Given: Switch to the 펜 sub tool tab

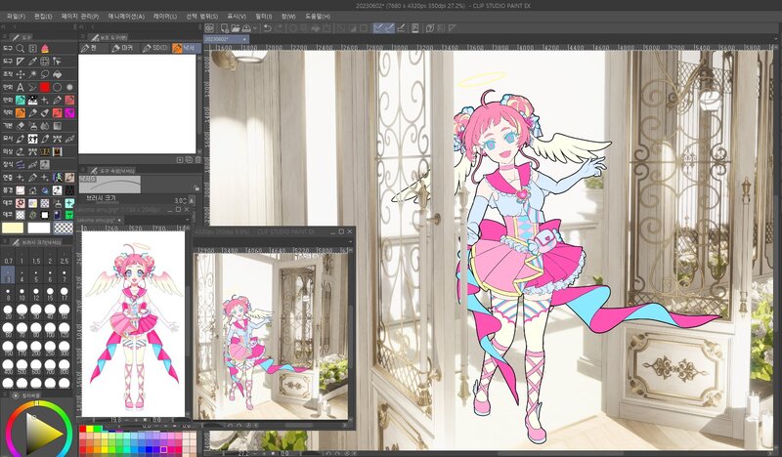Looking at the screenshot, I should click(94, 48).
